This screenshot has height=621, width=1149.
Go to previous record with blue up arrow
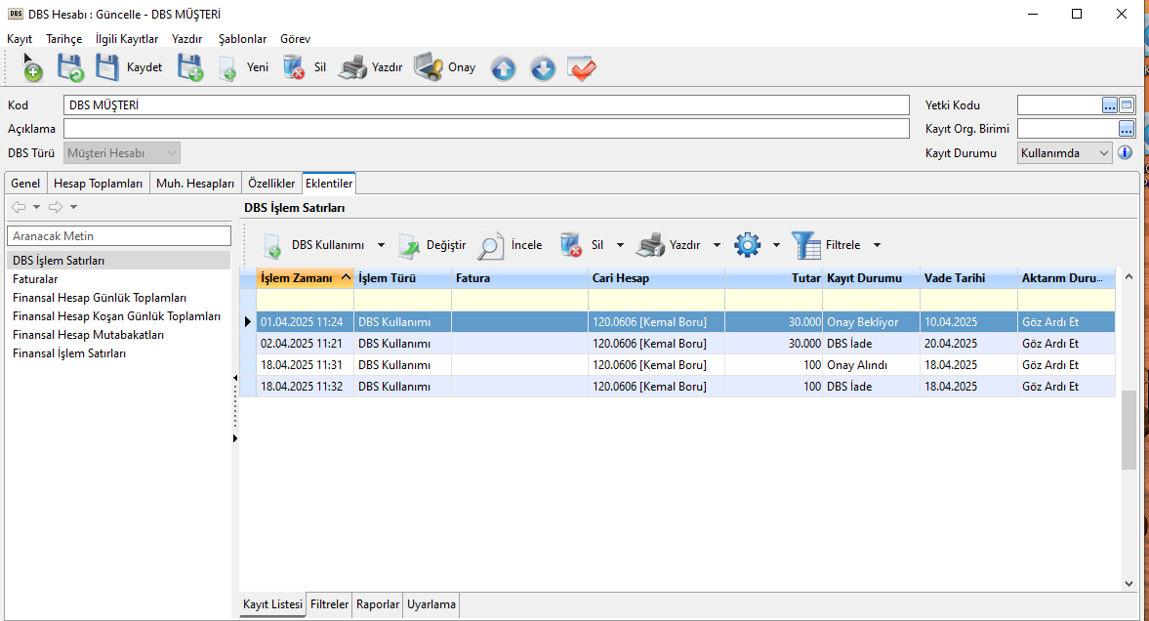(503, 68)
